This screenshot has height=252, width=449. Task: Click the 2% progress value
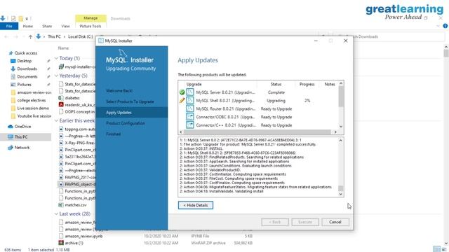pos(307,101)
